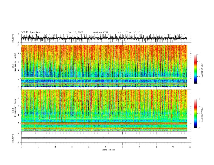Click the ch.1 voltage waveform trace
The width and height of the screenshot is (214, 165).
pyautogui.click(x=104, y=38)
